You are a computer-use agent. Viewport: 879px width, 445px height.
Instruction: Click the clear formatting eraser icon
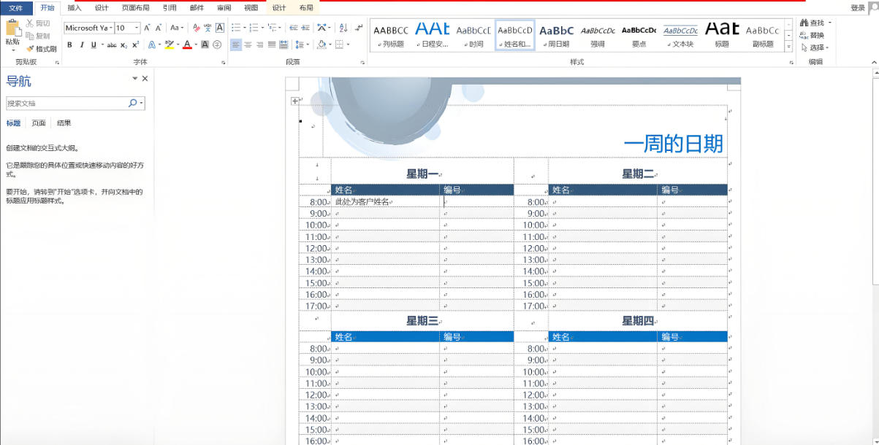[195, 28]
